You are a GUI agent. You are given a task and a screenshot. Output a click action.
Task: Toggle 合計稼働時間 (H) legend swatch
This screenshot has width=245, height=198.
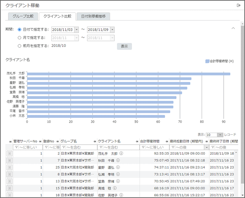207,61
